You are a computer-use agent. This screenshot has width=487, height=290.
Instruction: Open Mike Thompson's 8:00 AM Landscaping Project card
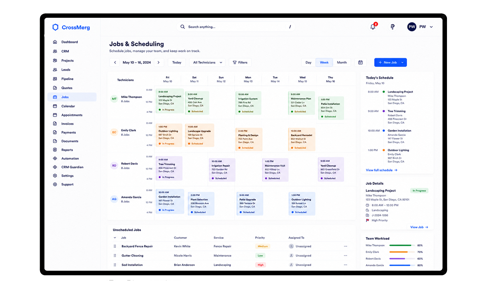coord(170,101)
